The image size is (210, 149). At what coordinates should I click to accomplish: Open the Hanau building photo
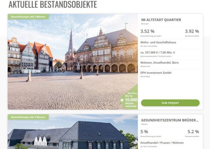[73, 132]
